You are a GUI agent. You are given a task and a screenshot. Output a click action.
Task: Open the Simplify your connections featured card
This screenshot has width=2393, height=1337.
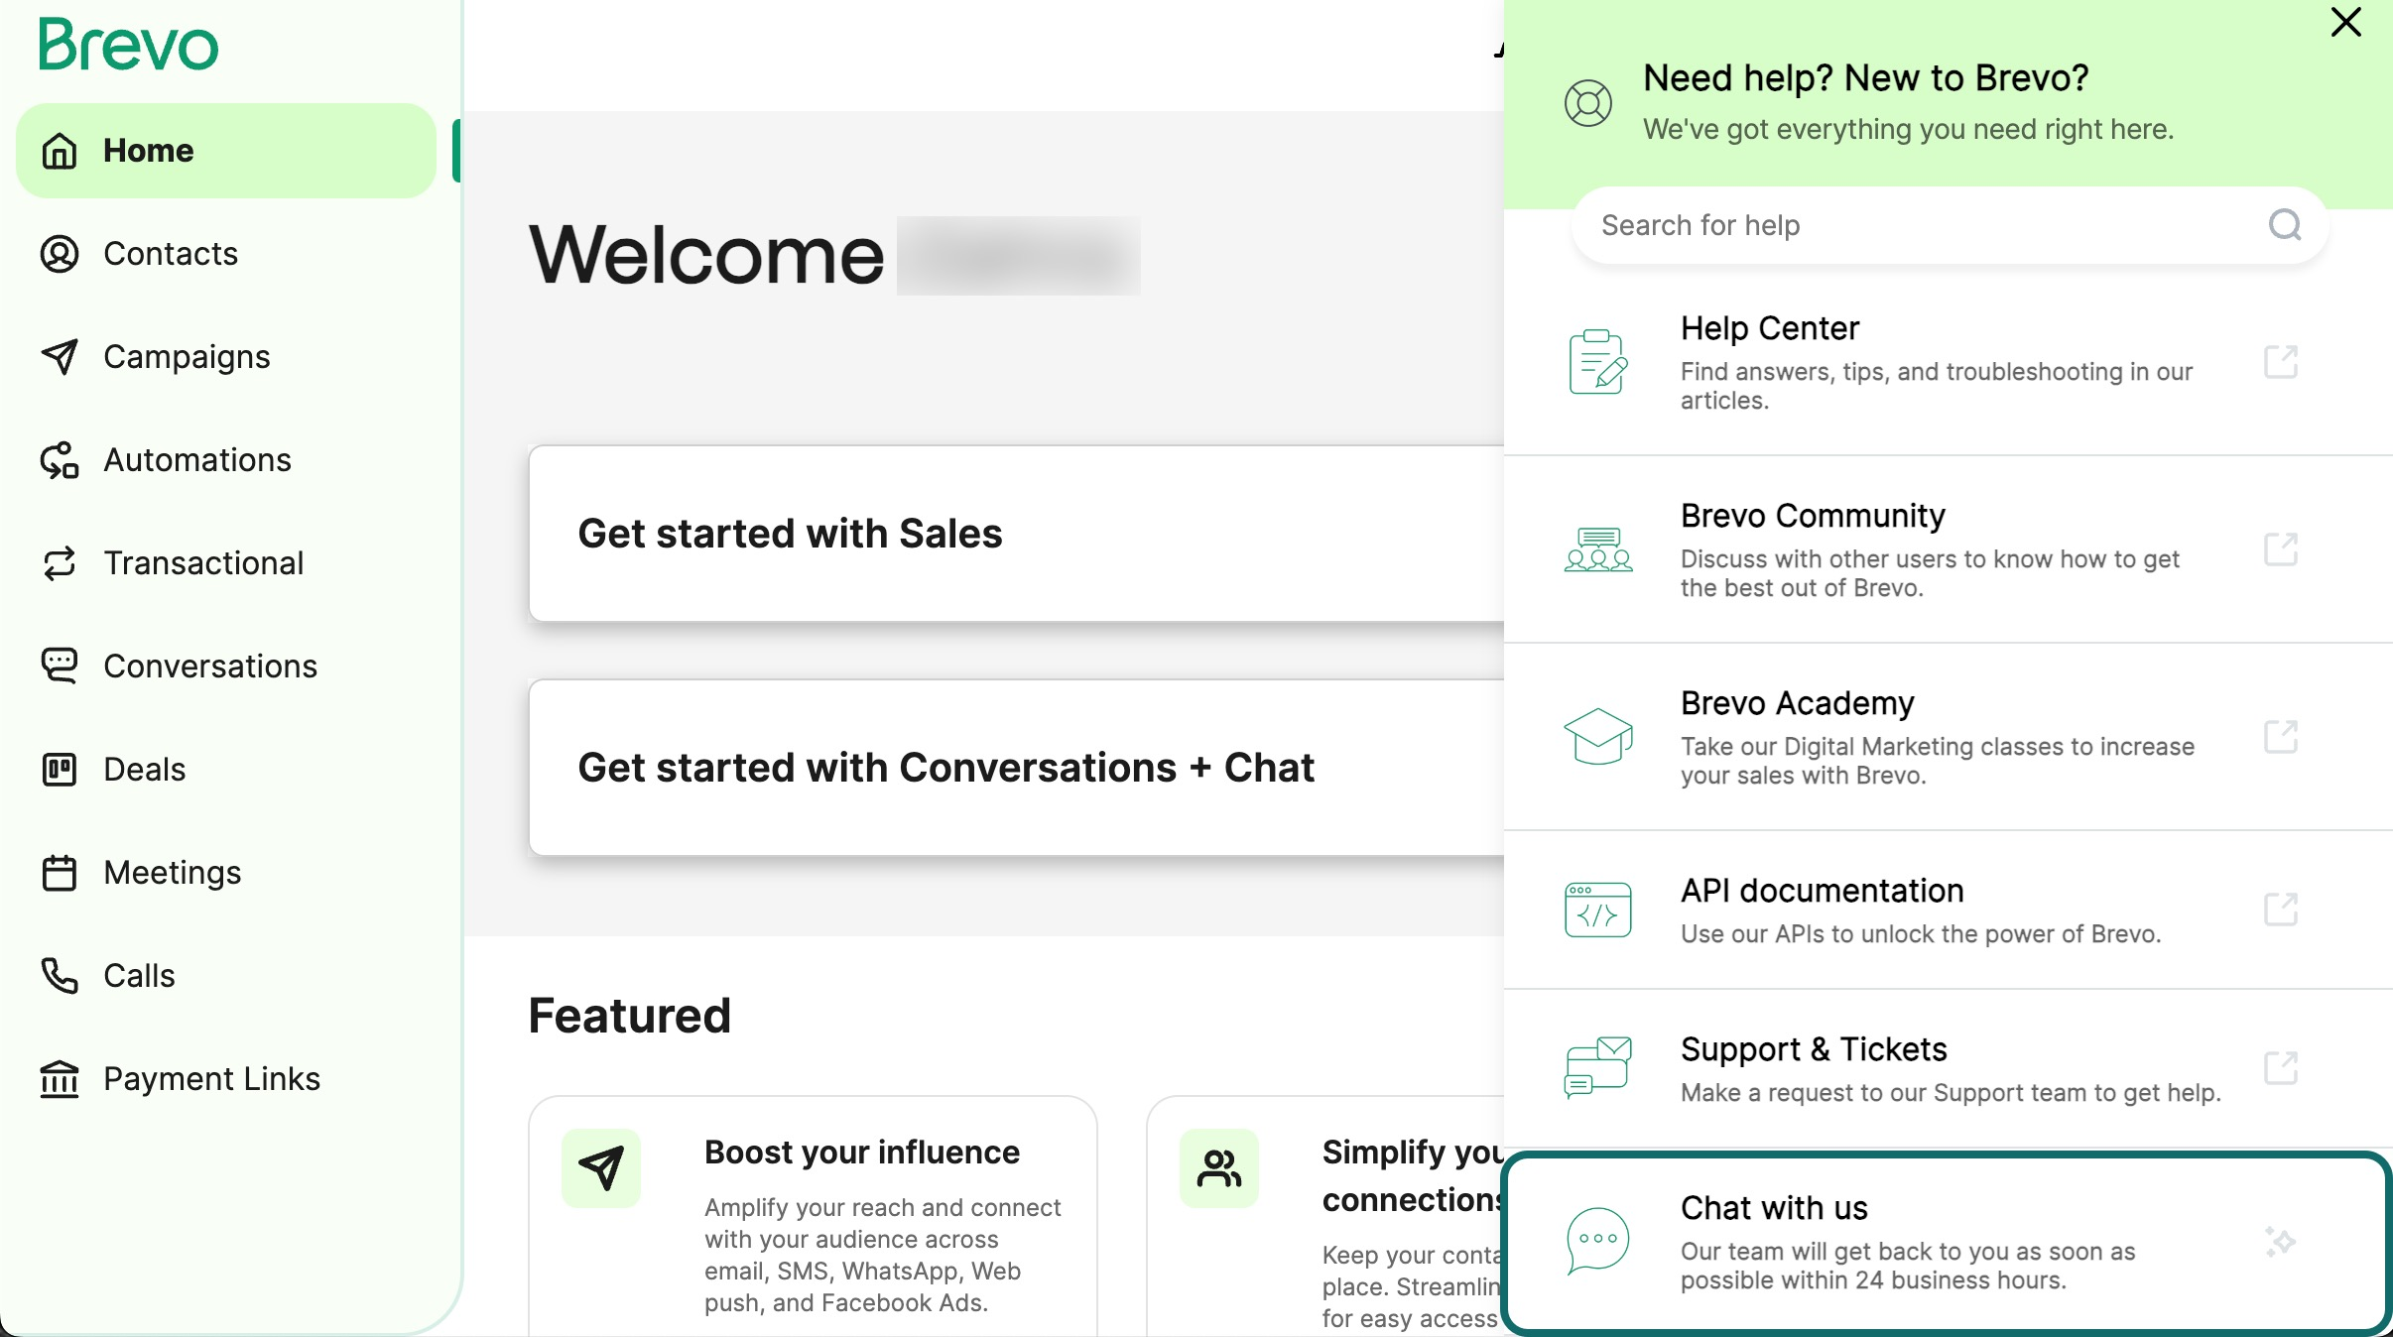1325,1217
